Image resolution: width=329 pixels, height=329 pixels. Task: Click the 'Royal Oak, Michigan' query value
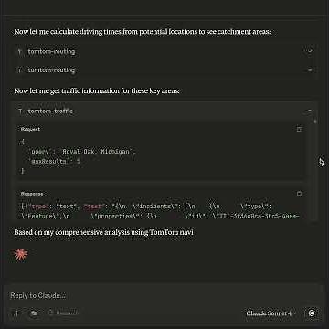pos(96,152)
